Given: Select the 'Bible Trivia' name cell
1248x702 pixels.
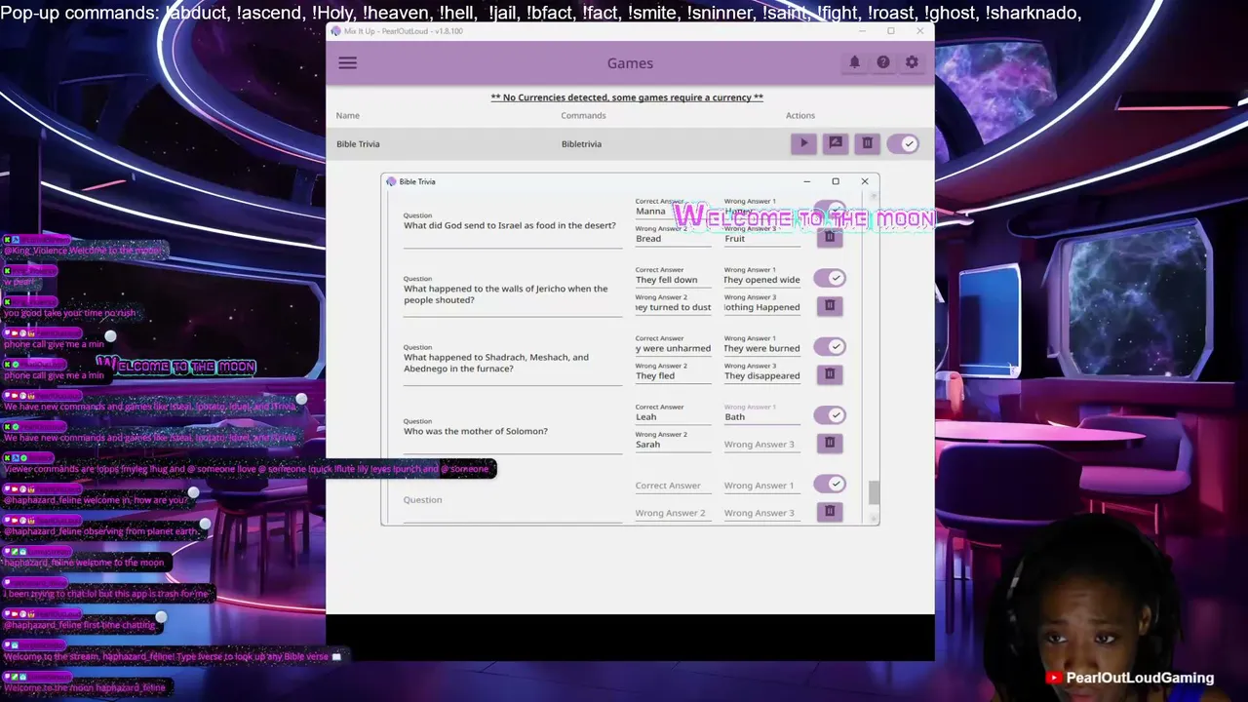Looking at the screenshot, I should (358, 144).
